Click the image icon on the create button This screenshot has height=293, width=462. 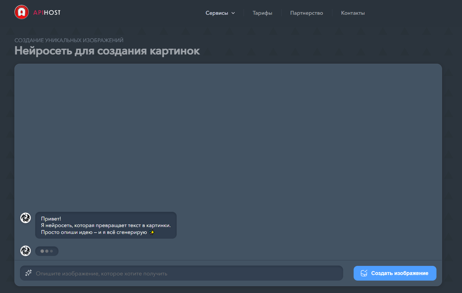point(364,273)
